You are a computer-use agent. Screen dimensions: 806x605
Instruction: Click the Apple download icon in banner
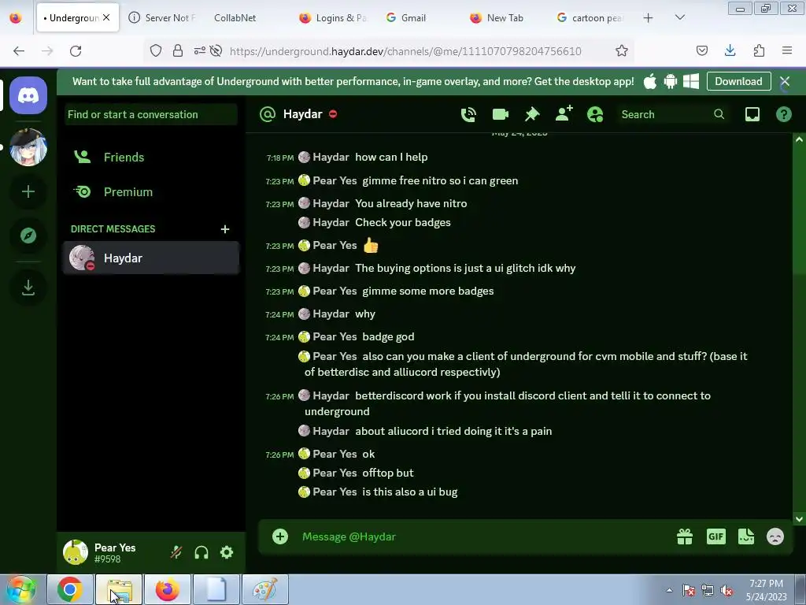[650, 81]
